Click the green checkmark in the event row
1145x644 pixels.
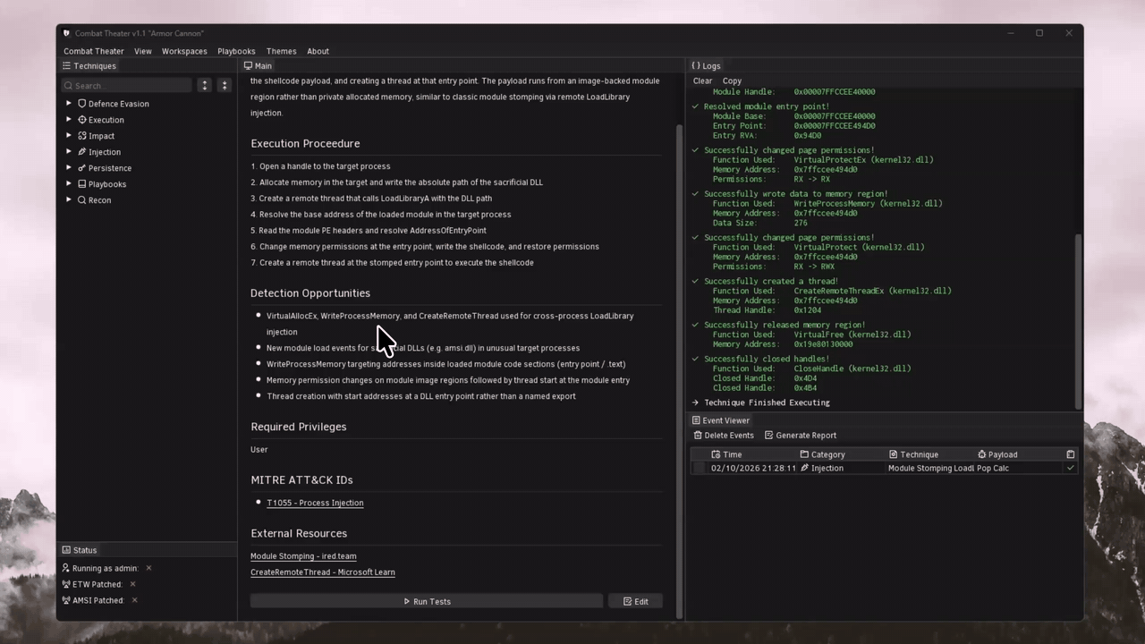[1070, 468]
